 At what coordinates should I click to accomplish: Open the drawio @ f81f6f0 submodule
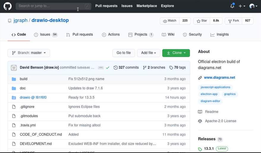pyautogui.click(x=33, y=98)
